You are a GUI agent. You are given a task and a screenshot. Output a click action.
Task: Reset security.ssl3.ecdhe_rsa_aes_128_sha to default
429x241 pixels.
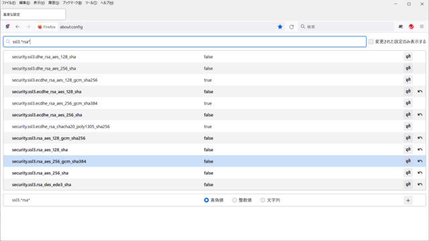[420, 92]
